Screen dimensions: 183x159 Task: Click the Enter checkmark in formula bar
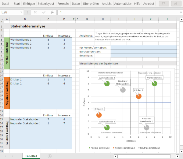tap(44, 12)
